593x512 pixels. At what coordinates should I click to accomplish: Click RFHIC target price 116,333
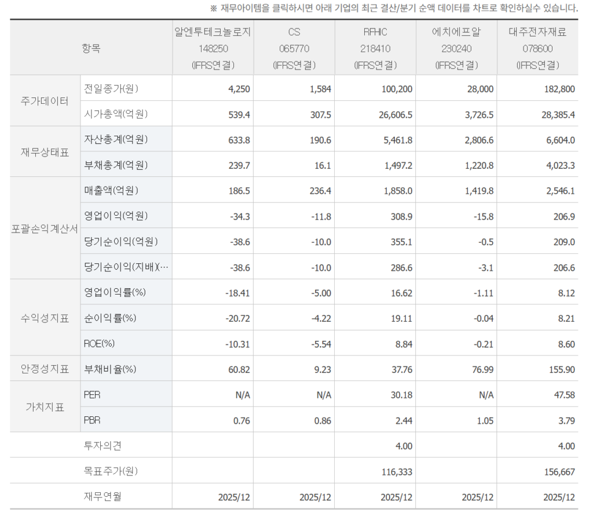(397, 472)
